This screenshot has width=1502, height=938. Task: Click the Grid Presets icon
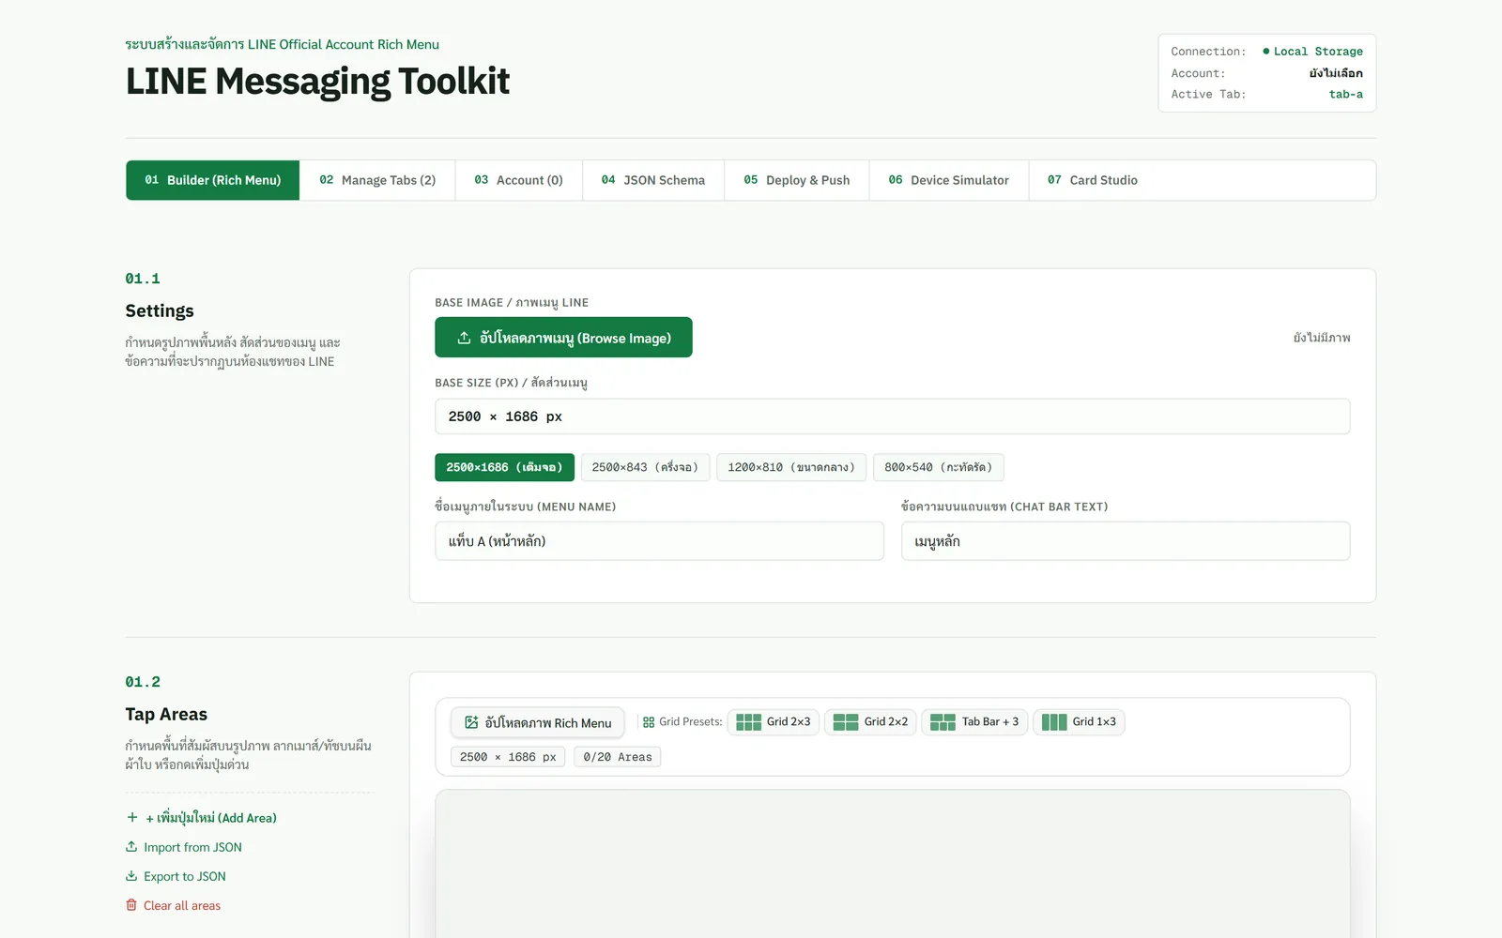[x=649, y=722]
